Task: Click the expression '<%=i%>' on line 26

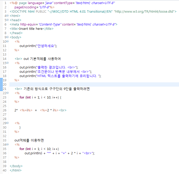Action: coord(26,110)
